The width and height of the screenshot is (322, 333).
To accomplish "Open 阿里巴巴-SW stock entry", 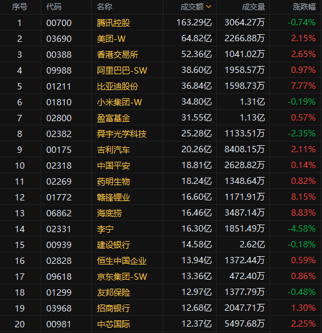I will tap(122, 70).
